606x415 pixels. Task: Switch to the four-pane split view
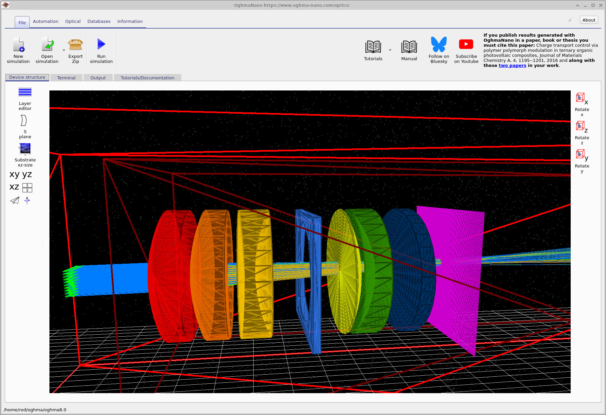(27, 188)
